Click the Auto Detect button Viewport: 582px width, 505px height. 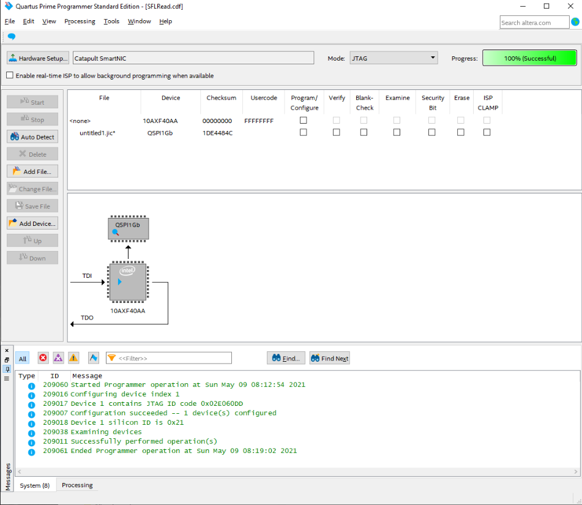[32, 137]
